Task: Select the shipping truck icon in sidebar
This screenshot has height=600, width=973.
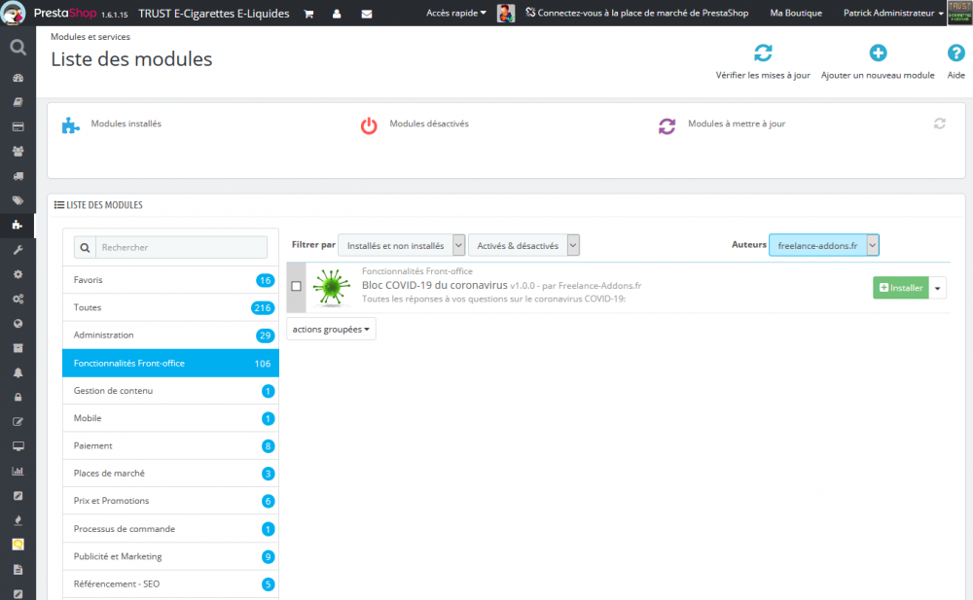Action: [x=17, y=176]
